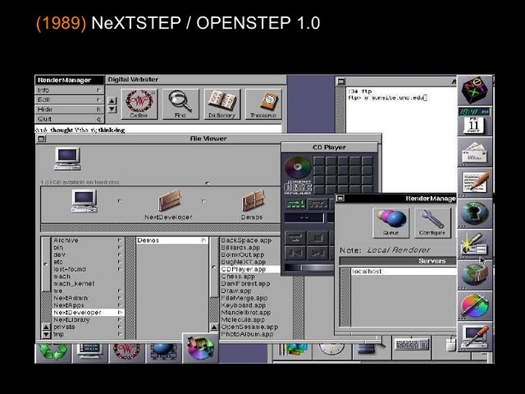Click the first column scroll up arrow
Image resolution: width=525 pixels, height=394 pixels.
[x=46, y=327]
